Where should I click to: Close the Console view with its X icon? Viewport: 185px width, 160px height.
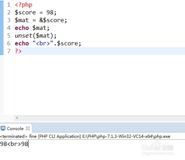pos(28,128)
